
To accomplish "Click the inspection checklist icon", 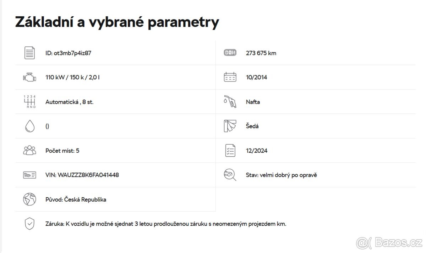I will point(230,151).
